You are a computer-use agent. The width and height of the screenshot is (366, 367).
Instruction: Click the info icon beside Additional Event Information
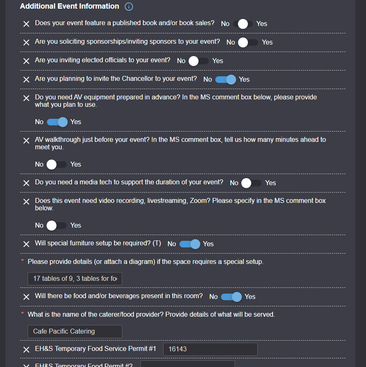[128, 7]
